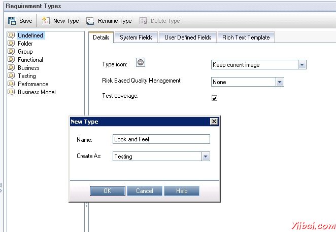Click the Rename Type toolbar icon

90,21
